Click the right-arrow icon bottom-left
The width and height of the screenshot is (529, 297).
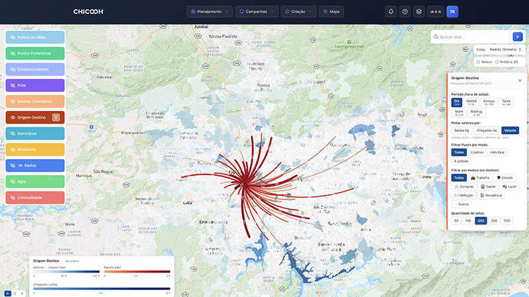22,294
